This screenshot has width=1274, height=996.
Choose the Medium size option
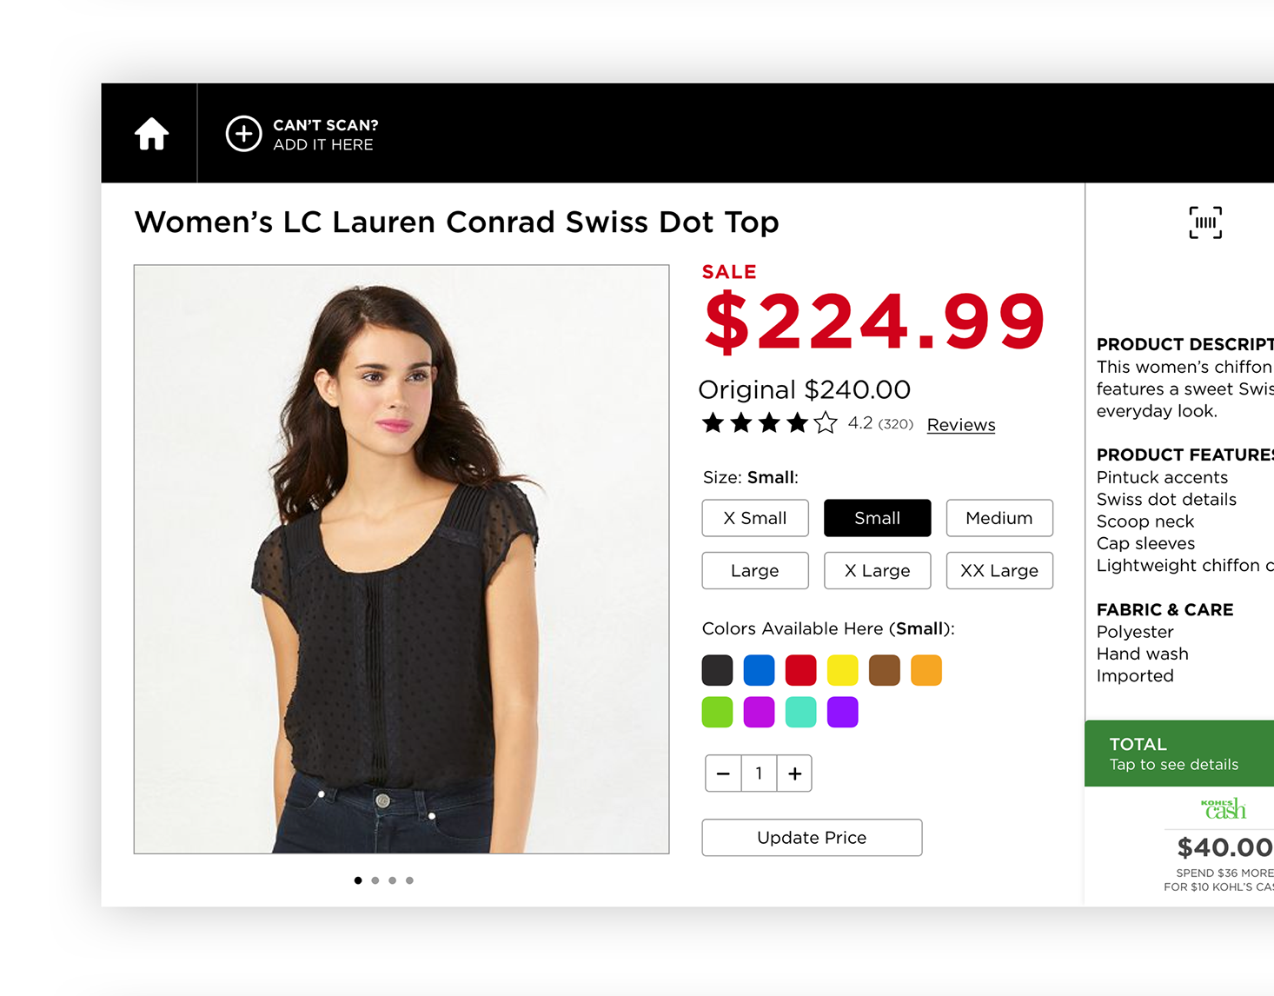pos(999,518)
